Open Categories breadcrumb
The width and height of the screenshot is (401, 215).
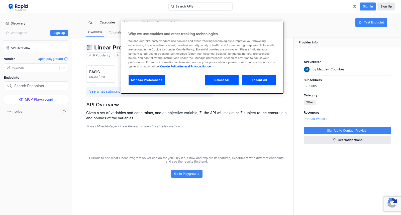coord(108,22)
